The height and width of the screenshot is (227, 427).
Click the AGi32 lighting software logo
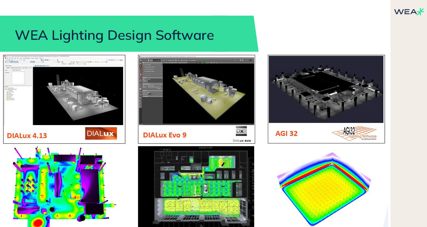(x=354, y=133)
